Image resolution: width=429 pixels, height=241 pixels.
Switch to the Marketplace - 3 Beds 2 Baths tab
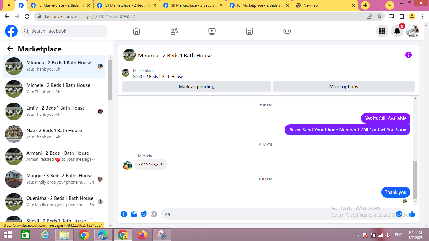pos(193,5)
